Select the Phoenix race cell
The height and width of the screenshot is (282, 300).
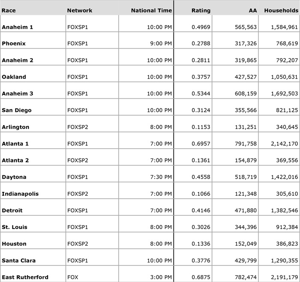point(14,44)
